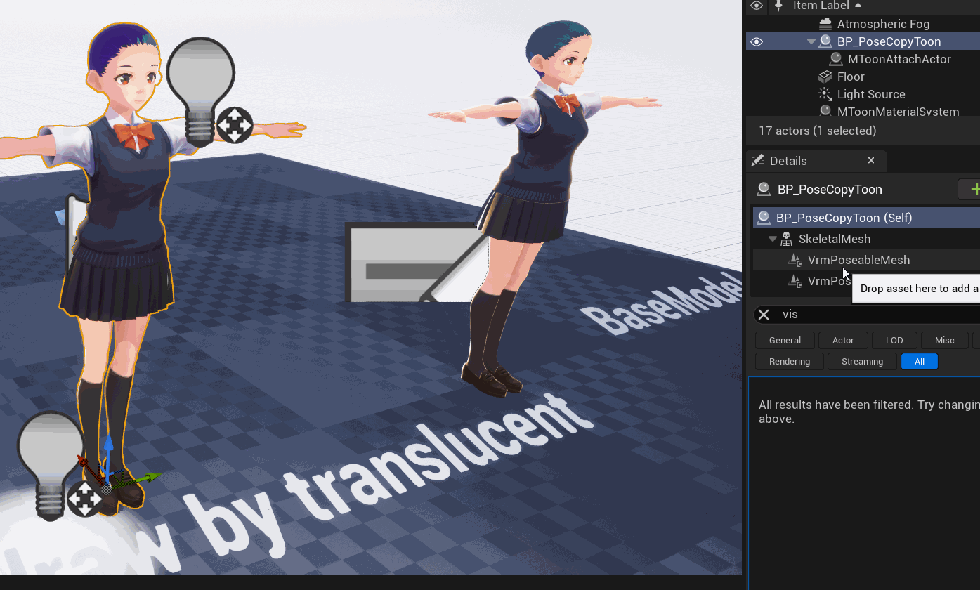Close the Details tab
Viewport: 980px width, 590px height.
coord(871,160)
